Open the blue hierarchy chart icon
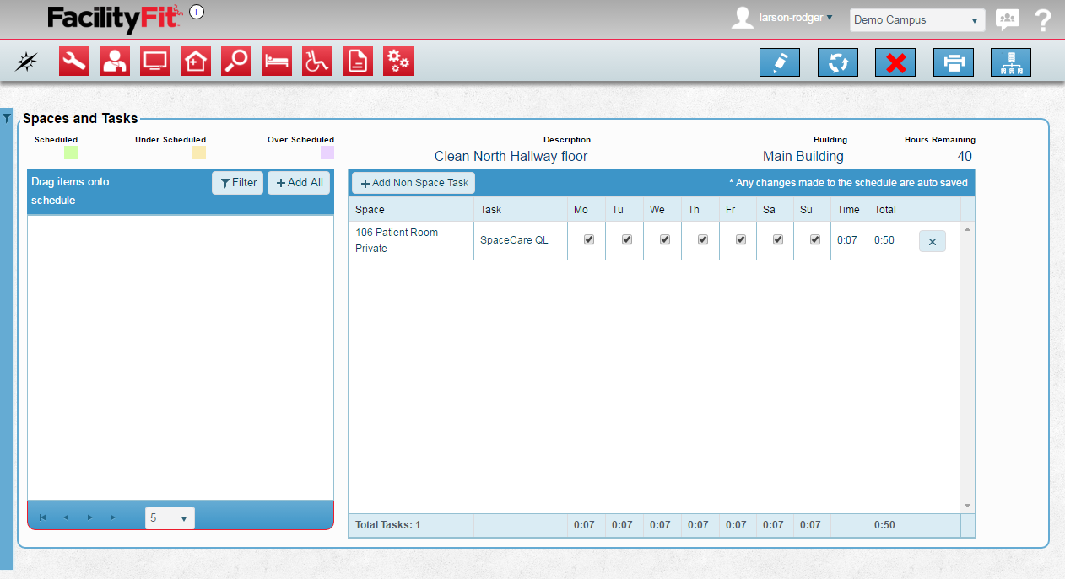This screenshot has height=579, width=1065. pos(1011,62)
